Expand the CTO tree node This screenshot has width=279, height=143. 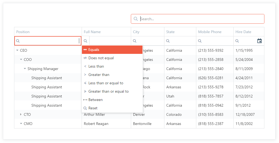tap(21, 114)
